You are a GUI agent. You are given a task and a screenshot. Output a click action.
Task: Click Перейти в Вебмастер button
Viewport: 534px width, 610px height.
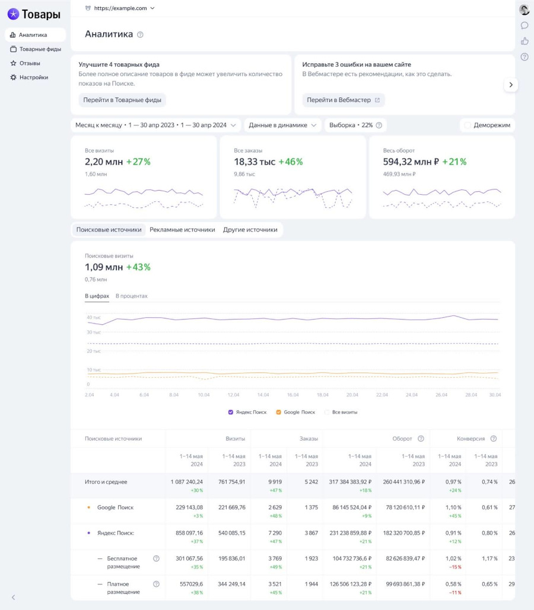[343, 100]
